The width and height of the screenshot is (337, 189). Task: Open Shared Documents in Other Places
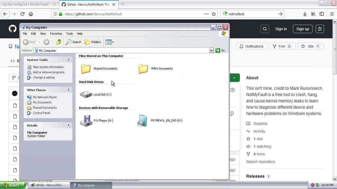45,108
